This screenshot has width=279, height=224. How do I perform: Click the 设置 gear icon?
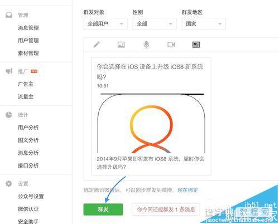(x=9, y=183)
